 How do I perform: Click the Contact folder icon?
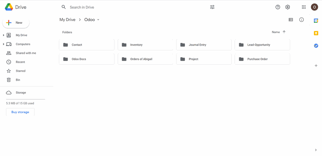coord(66,45)
